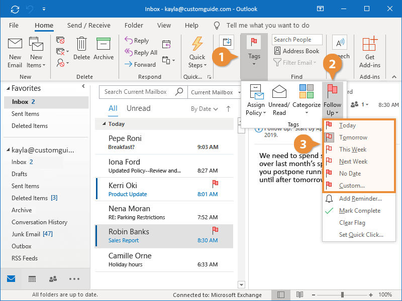Click the Search People field
This screenshot has height=301, width=402.
[x=297, y=40]
